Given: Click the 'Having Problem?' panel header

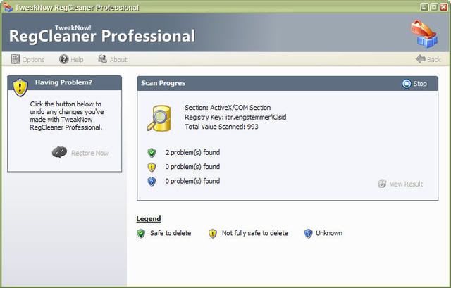Looking at the screenshot, I should (x=64, y=82).
